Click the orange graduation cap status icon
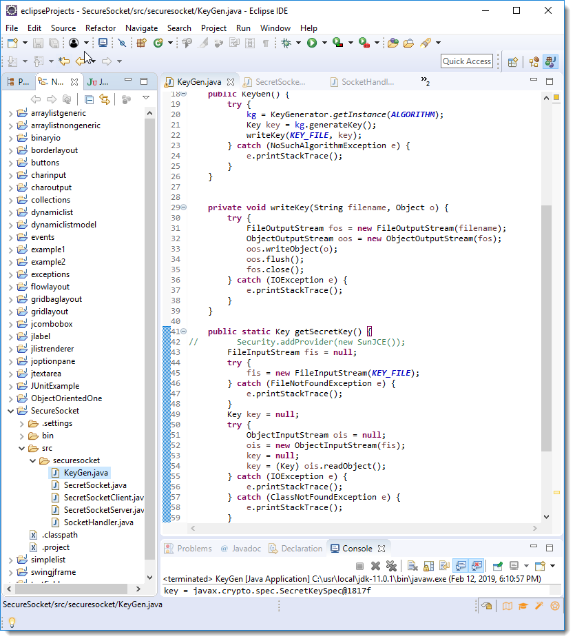 pyautogui.click(x=523, y=606)
